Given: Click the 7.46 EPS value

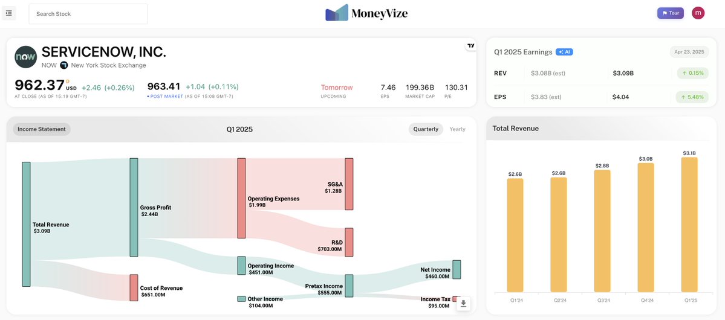Looking at the screenshot, I should [x=388, y=88].
